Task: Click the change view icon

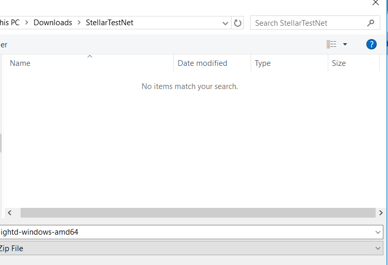Action: [x=331, y=44]
